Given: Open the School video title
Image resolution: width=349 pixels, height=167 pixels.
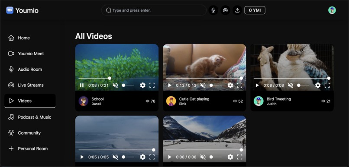Looking at the screenshot, I should [x=97, y=99].
